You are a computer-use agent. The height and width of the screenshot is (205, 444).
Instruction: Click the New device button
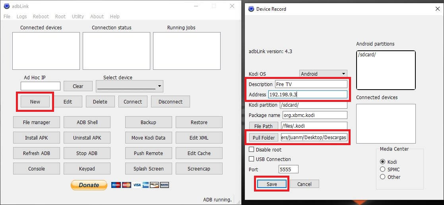35,102
